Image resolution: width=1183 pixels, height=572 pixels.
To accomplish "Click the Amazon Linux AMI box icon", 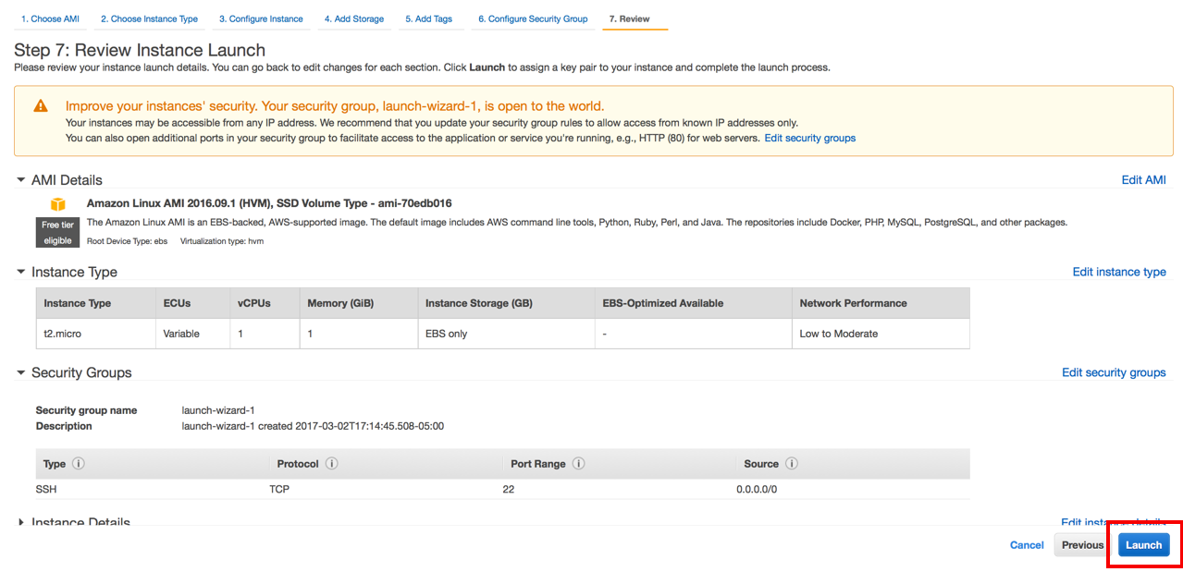I will pyautogui.click(x=58, y=204).
